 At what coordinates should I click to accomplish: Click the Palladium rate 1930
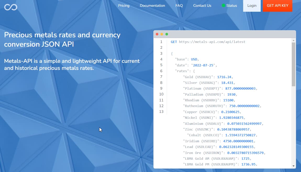[231, 94]
